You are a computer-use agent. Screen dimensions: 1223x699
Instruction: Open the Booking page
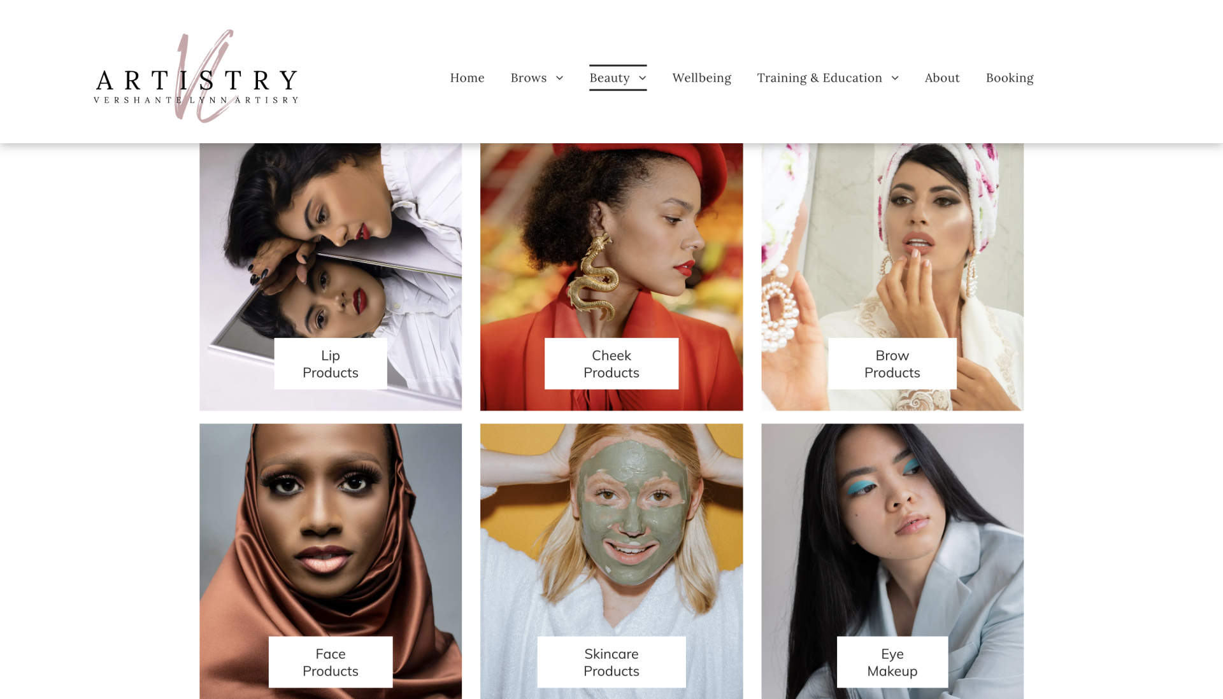[1010, 78]
